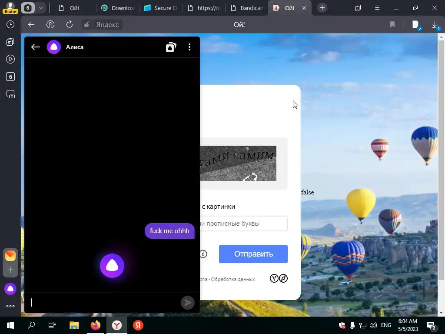Image resolution: width=445 pixels, height=334 pixels.
Task: Open the browser hamburger menu
Action: (377, 8)
